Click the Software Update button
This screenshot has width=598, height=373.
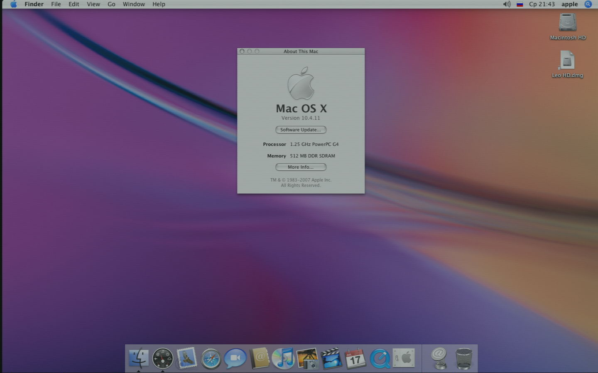[x=301, y=130]
